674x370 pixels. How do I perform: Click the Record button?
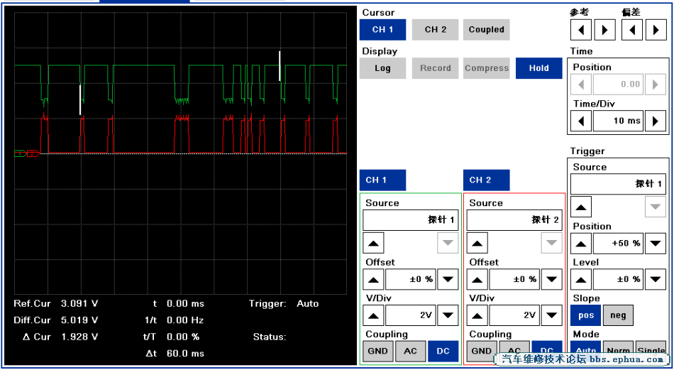(435, 68)
